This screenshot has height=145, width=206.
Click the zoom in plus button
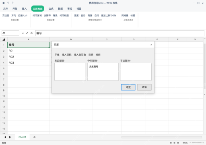[x=203, y=143]
